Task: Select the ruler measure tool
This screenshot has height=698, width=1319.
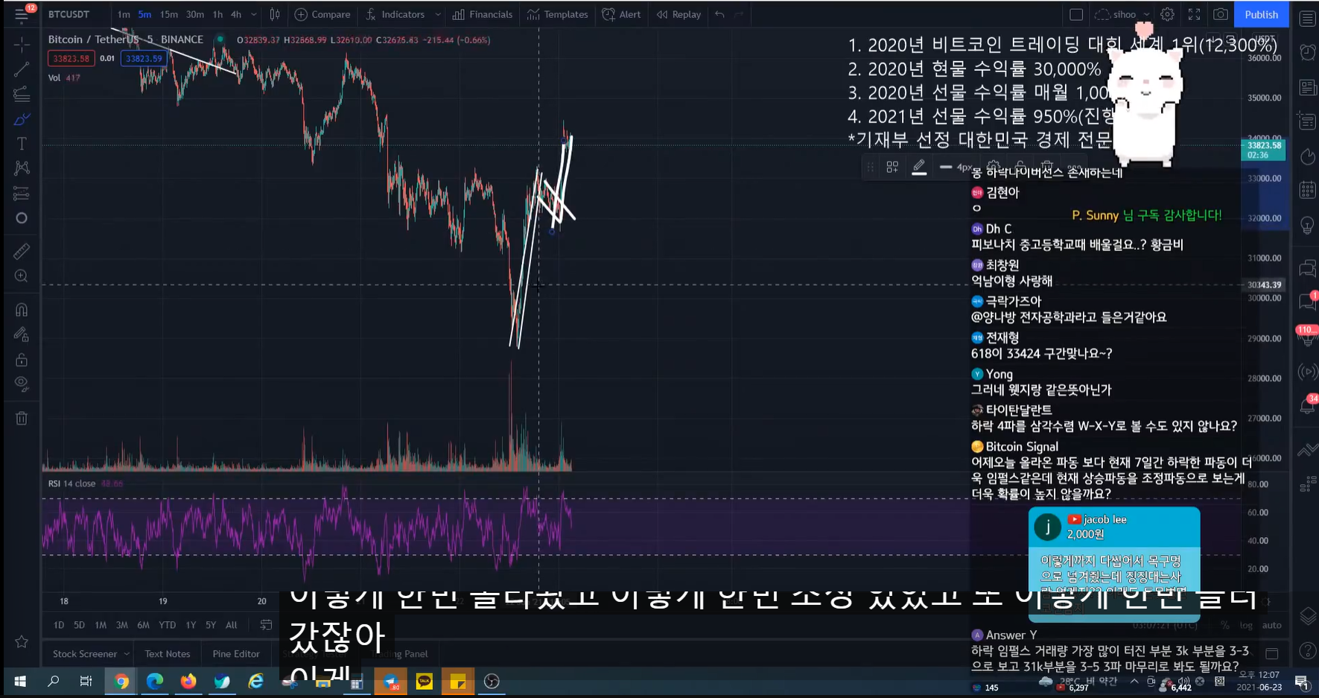Action: pyautogui.click(x=22, y=251)
